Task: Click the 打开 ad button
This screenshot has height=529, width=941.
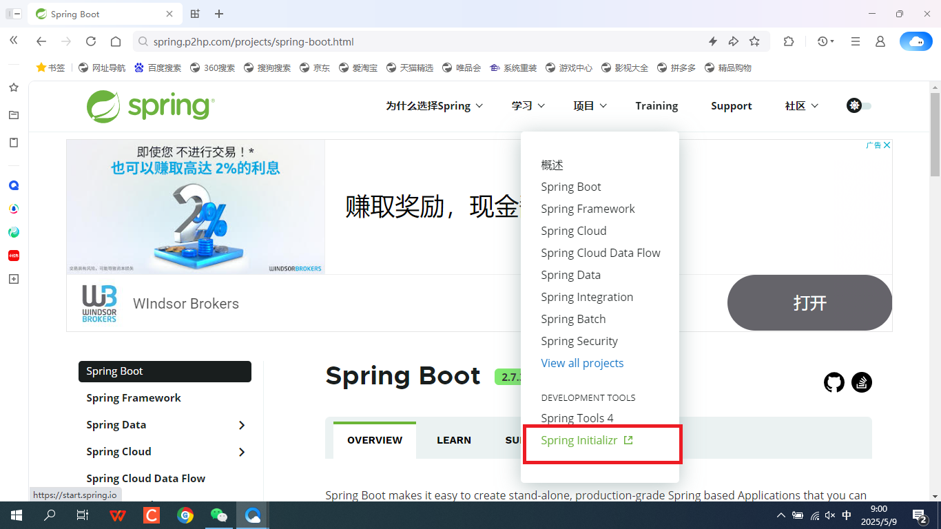Action: click(x=810, y=303)
